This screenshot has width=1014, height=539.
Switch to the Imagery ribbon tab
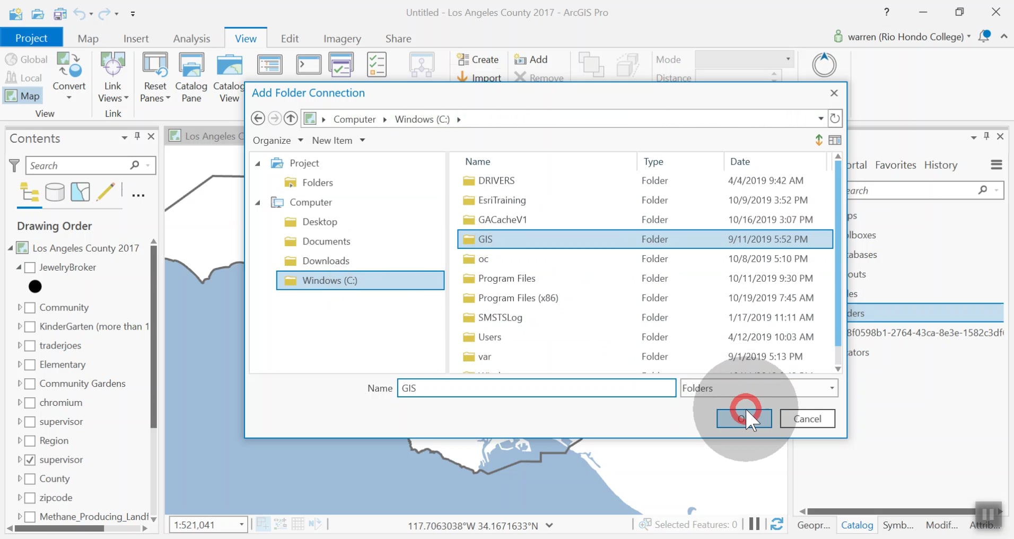click(x=342, y=38)
